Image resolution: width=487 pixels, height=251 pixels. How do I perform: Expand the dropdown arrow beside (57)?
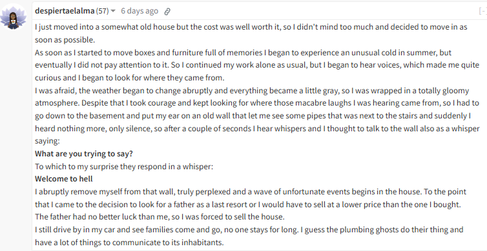(113, 11)
